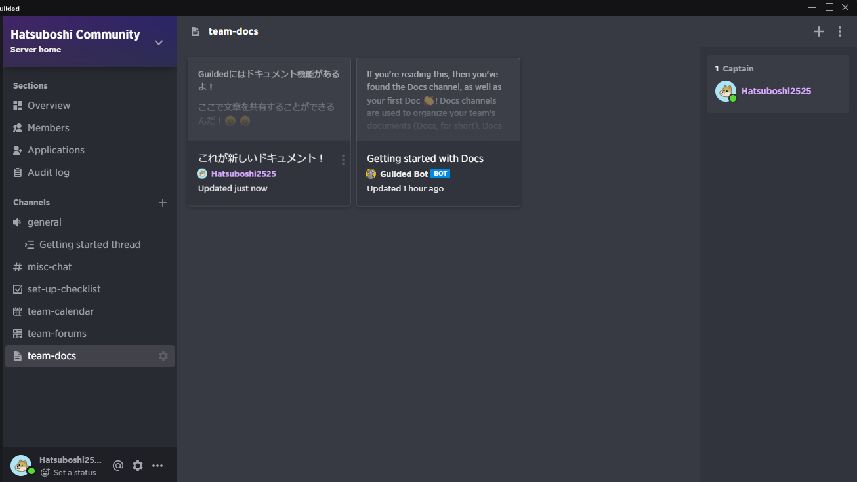Go to the Overview section
857x482 pixels.
[90, 106]
